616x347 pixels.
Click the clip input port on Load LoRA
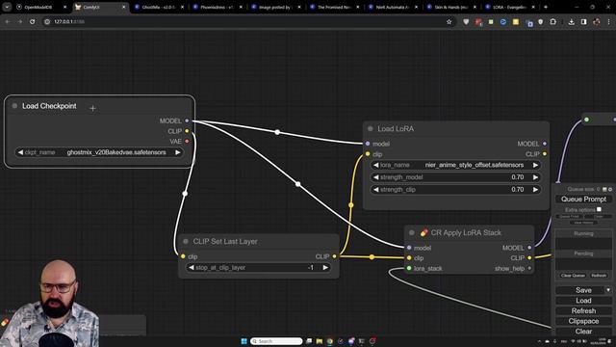pyautogui.click(x=368, y=154)
